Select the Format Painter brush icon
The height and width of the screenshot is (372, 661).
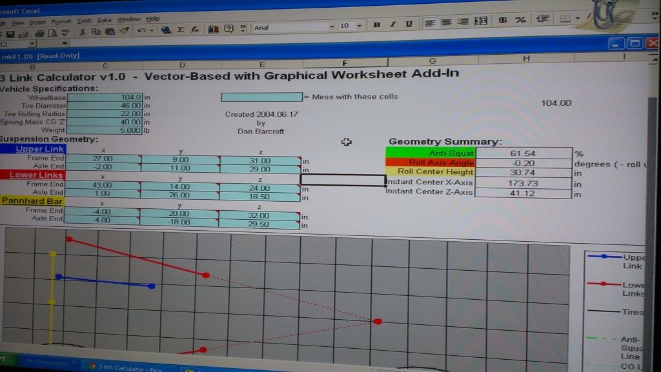point(124,30)
